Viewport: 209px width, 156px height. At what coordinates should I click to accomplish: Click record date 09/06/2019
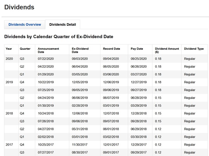(x=111, y=90)
